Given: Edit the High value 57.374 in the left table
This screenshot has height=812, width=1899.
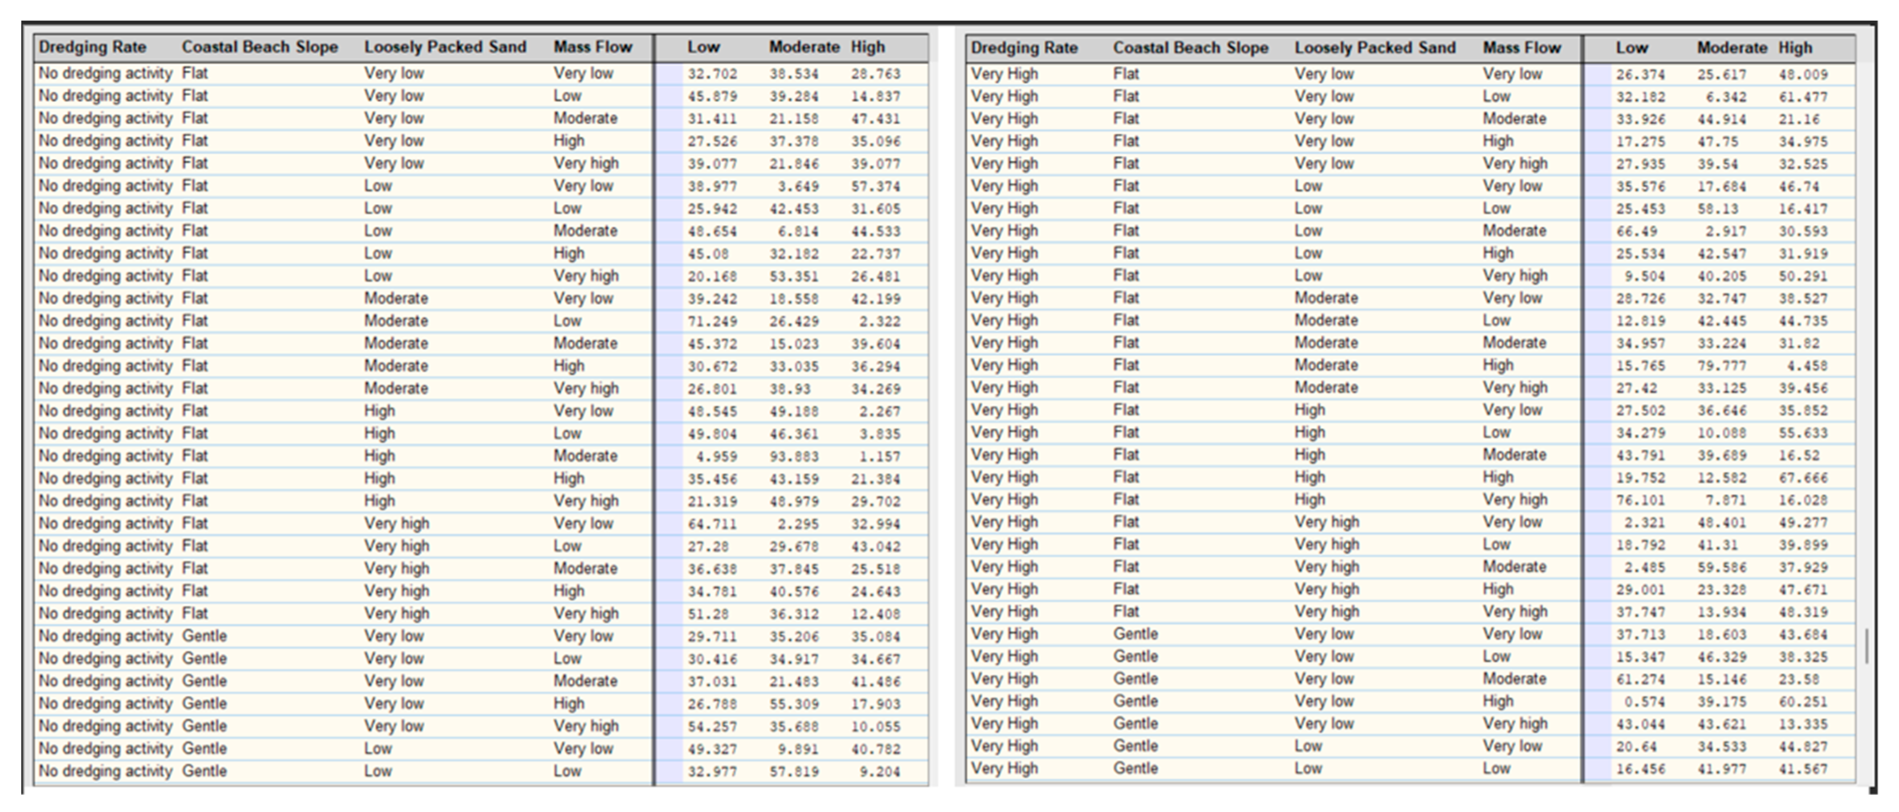Looking at the screenshot, I should (x=876, y=187).
